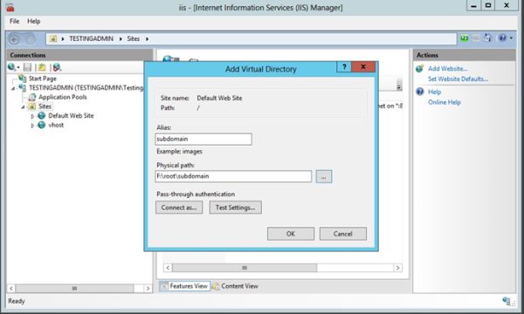524x314 pixels.
Task: Click the Connections pane scroll left arrow
Action: coord(11,289)
